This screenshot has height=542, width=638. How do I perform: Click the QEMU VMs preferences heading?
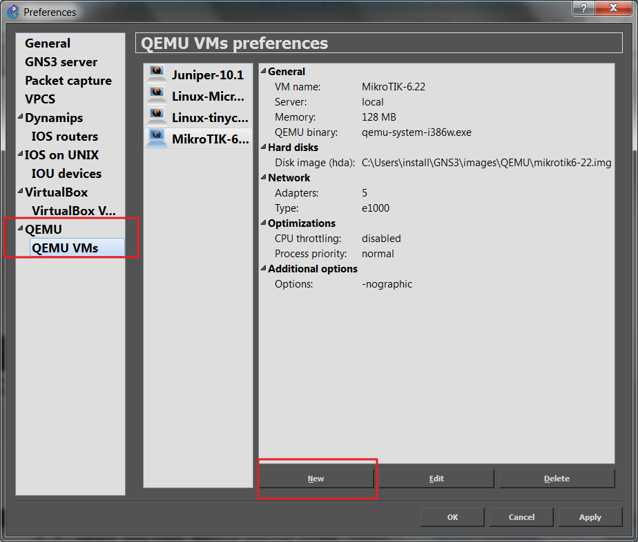(x=234, y=43)
